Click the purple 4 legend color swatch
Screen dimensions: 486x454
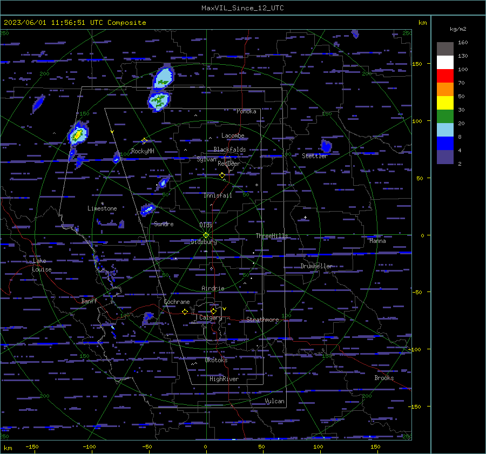pyautogui.click(x=445, y=157)
